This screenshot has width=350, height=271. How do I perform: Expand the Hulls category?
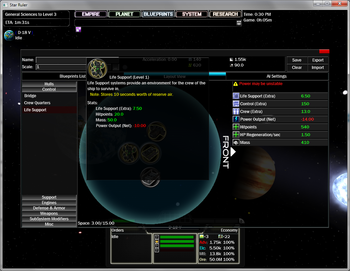49,84
